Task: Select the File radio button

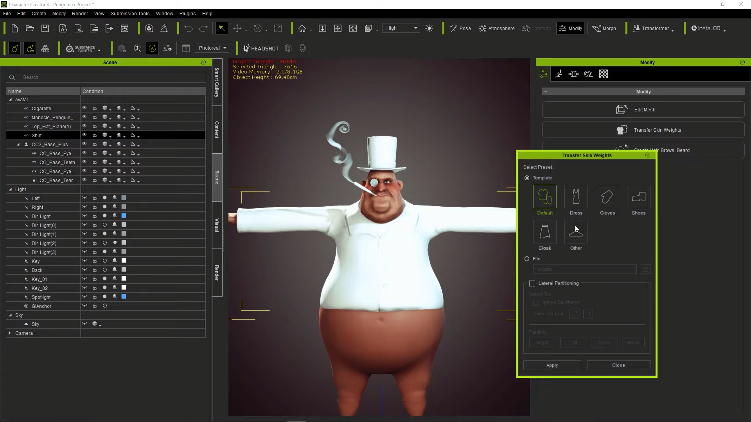Action: (527, 259)
